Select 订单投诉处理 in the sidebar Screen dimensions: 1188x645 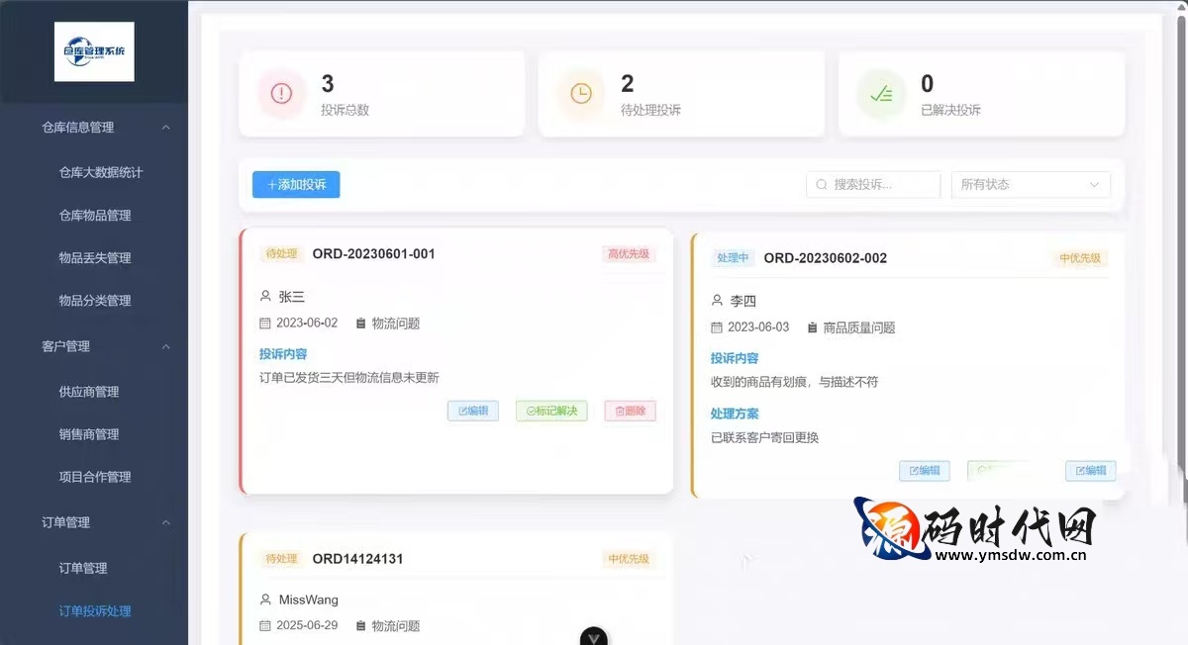(94, 610)
